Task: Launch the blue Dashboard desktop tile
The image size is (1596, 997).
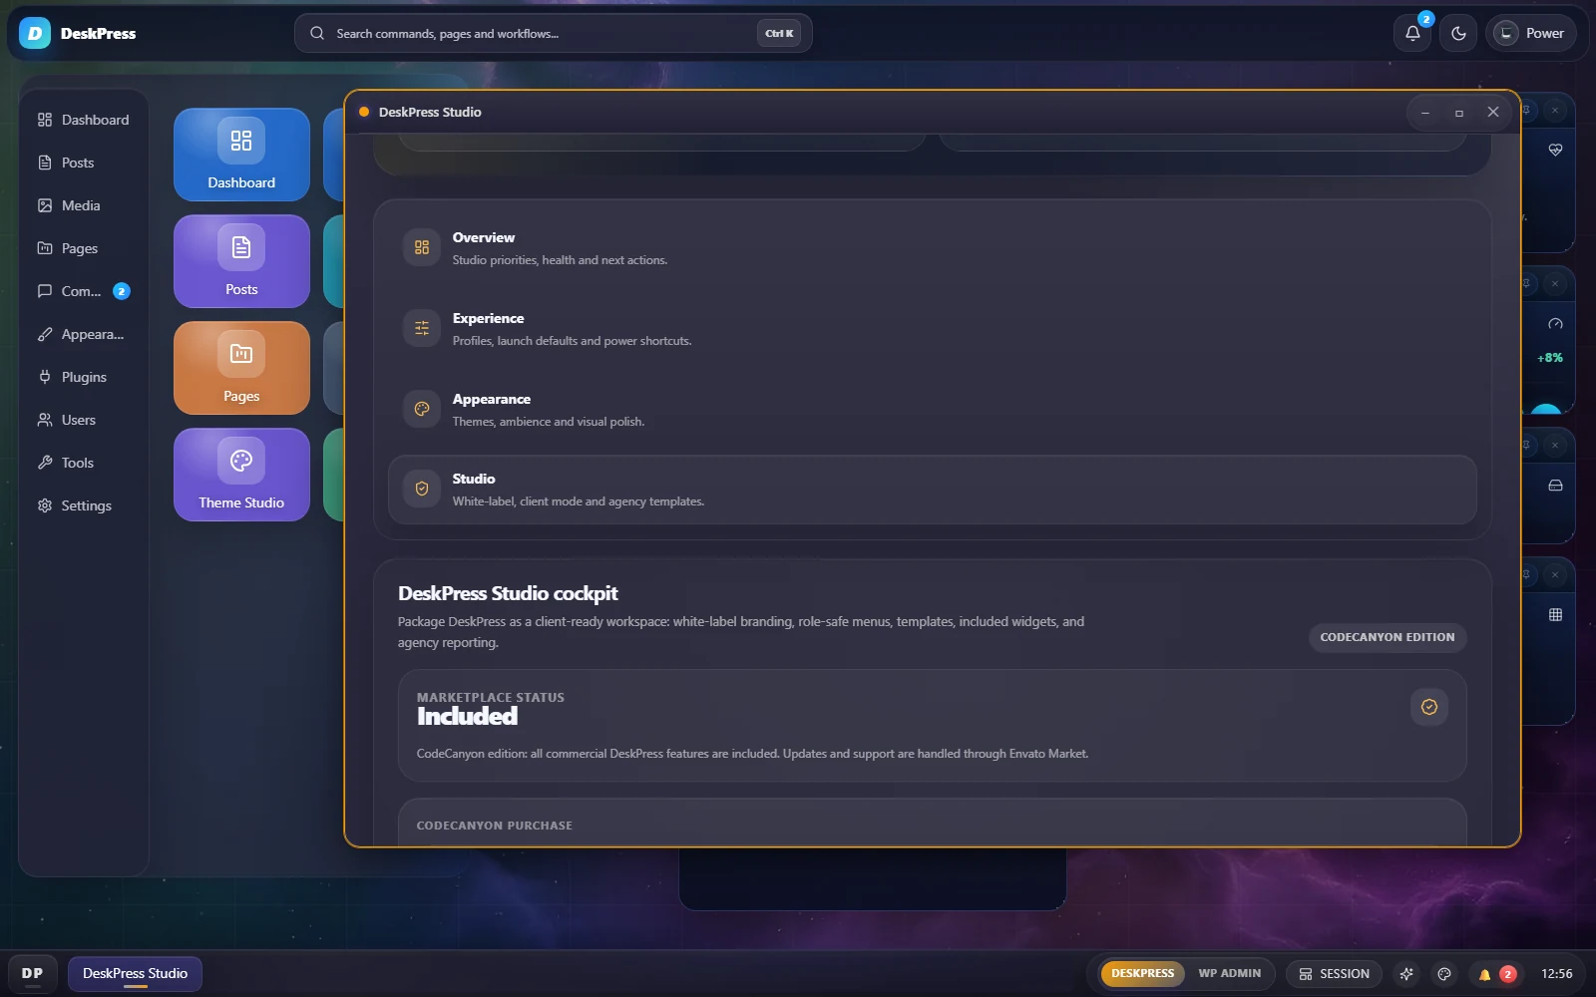Action: coord(241,155)
